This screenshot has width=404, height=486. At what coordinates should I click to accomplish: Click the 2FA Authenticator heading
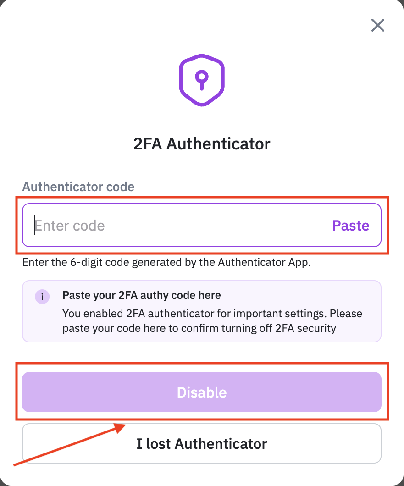202,144
